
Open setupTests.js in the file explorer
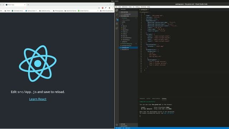[x=128, y=40]
